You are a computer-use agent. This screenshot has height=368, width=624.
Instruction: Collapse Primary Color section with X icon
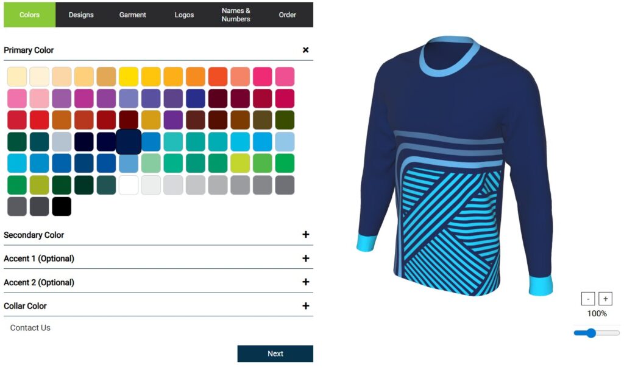[x=306, y=50]
